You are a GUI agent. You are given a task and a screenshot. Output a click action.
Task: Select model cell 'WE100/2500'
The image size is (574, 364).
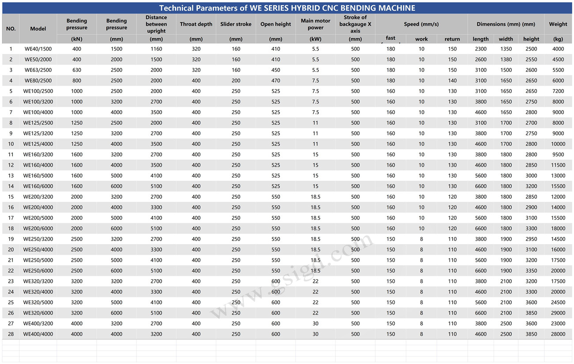pos(38,91)
